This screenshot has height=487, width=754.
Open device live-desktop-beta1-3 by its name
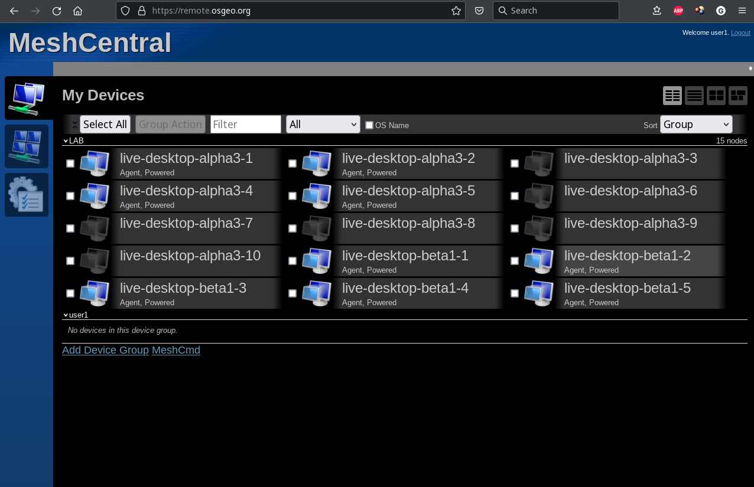click(x=183, y=288)
